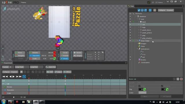Toggle the loop playback button

pyautogui.click(x=24, y=77)
